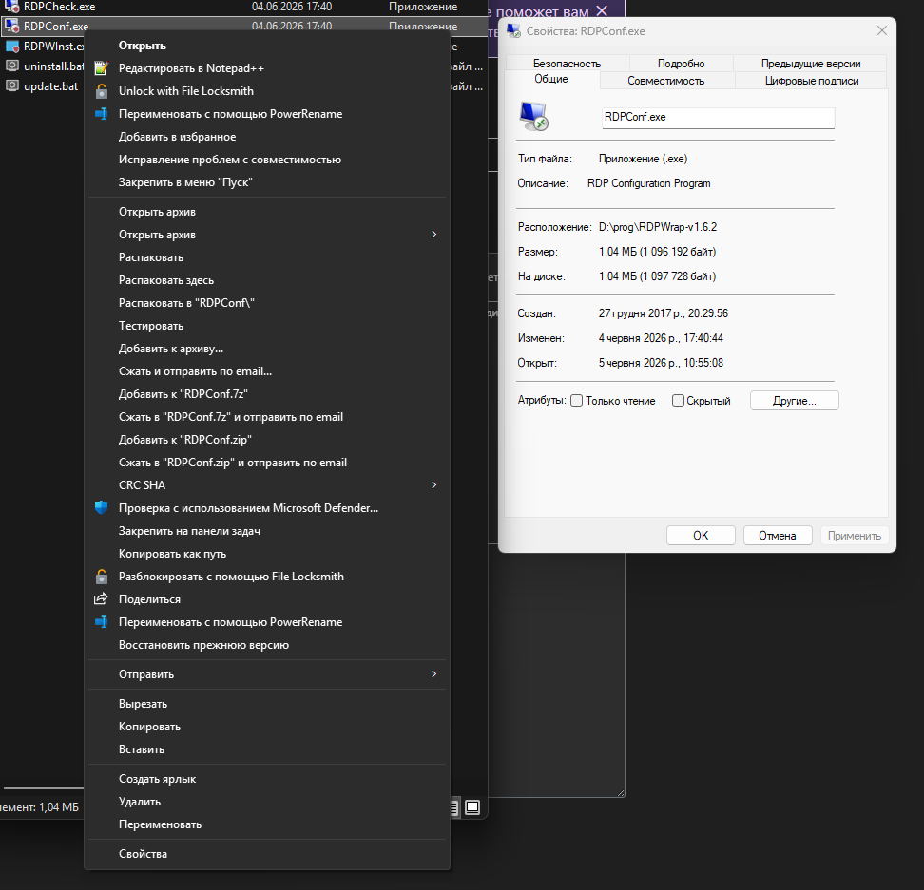
Task: Choose Вырезать from context menu
Action: (x=267, y=704)
